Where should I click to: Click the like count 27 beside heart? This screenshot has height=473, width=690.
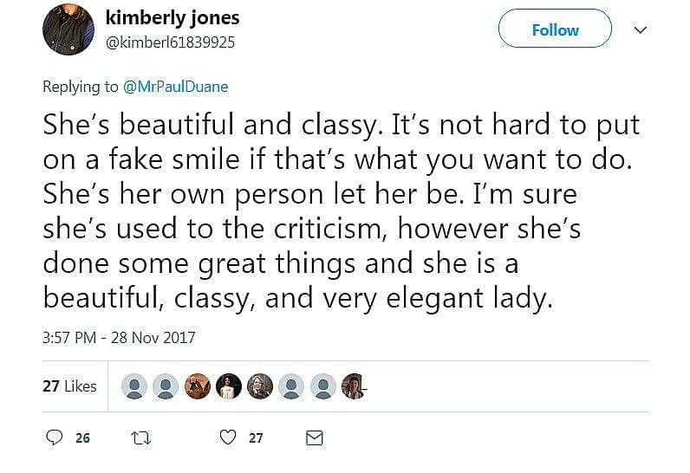(256, 438)
